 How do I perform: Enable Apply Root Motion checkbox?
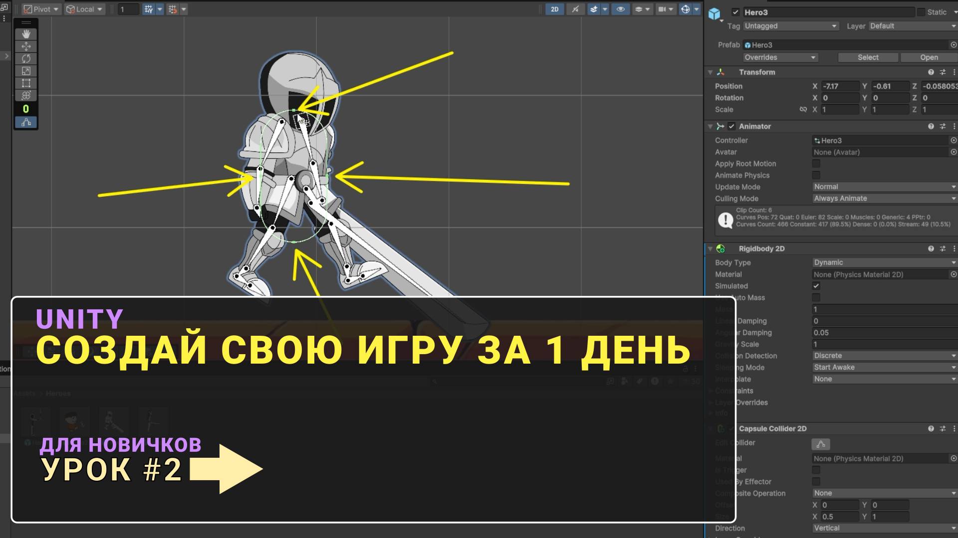(816, 163)
